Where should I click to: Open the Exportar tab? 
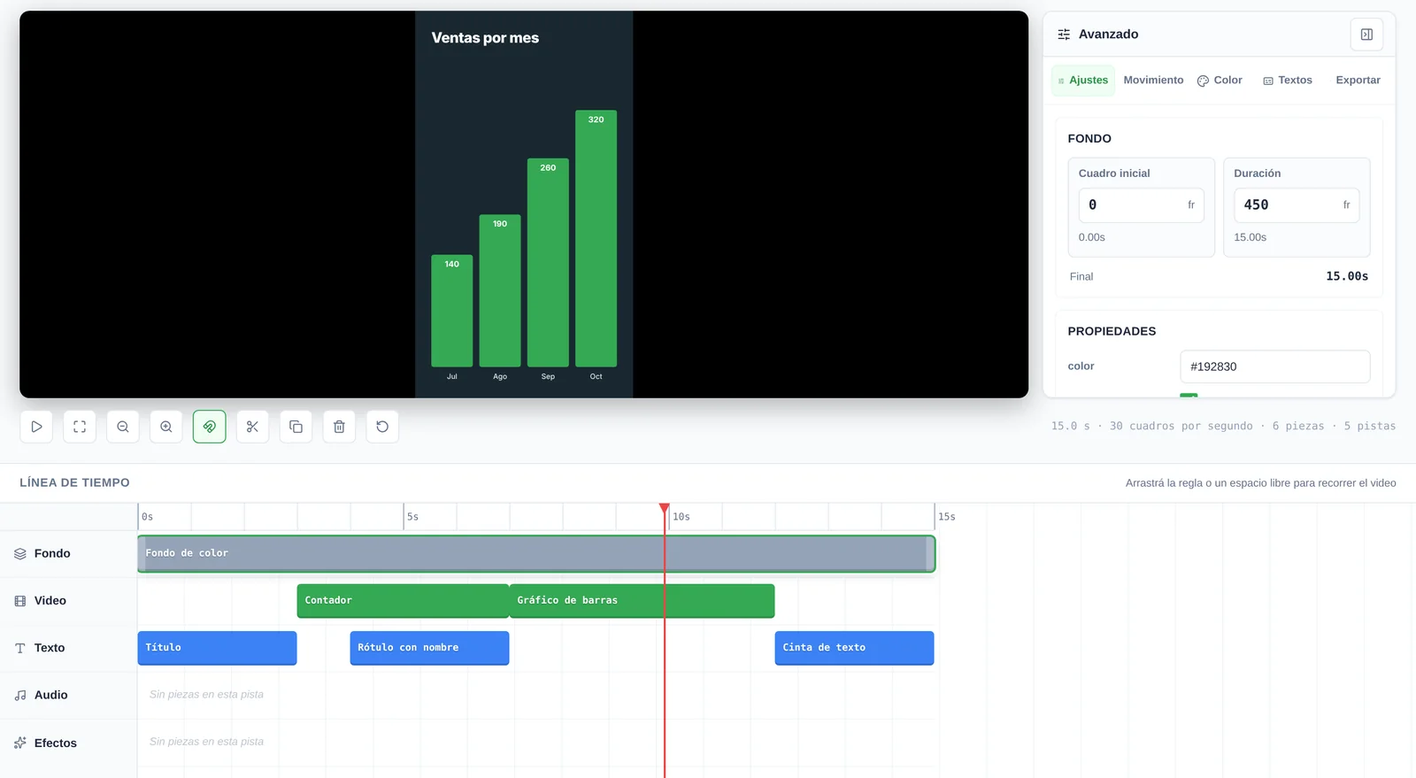point(1358,80)
